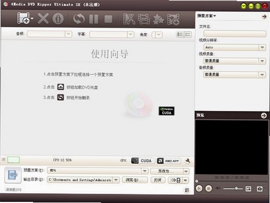Open the info toolbar icon
The width and height of the screenshot is (270, 203).
58,18
